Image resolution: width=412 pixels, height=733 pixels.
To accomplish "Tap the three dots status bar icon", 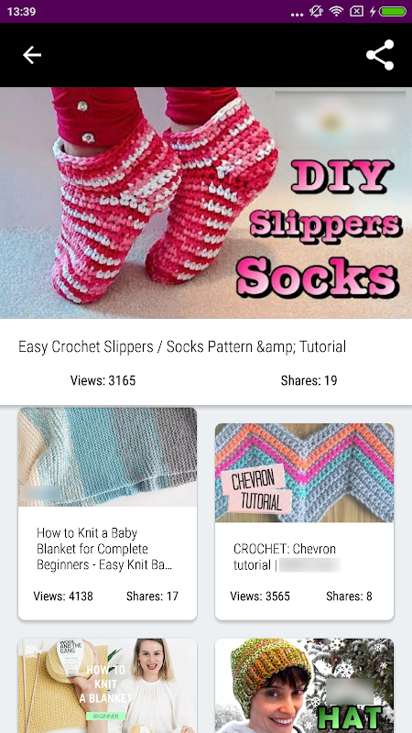I will click(297, 15).
